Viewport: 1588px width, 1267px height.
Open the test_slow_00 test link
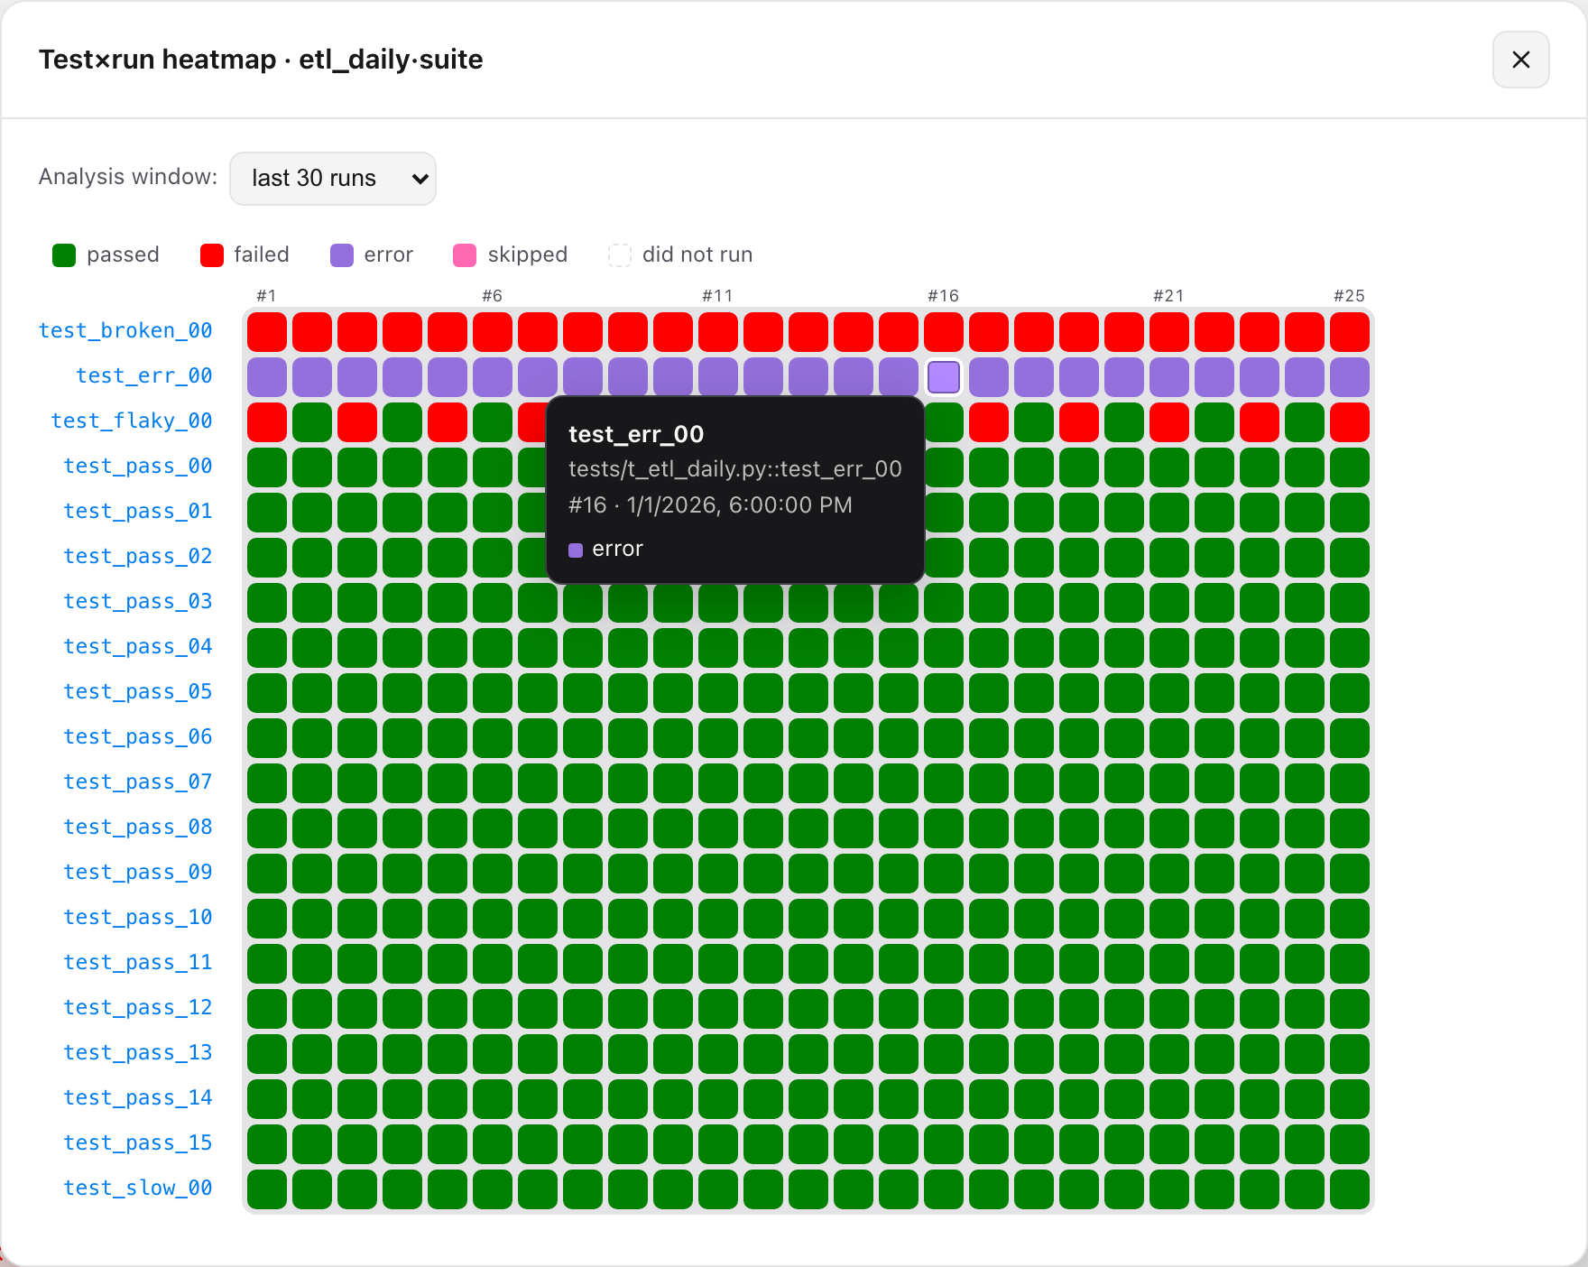tap(138, 1188)
